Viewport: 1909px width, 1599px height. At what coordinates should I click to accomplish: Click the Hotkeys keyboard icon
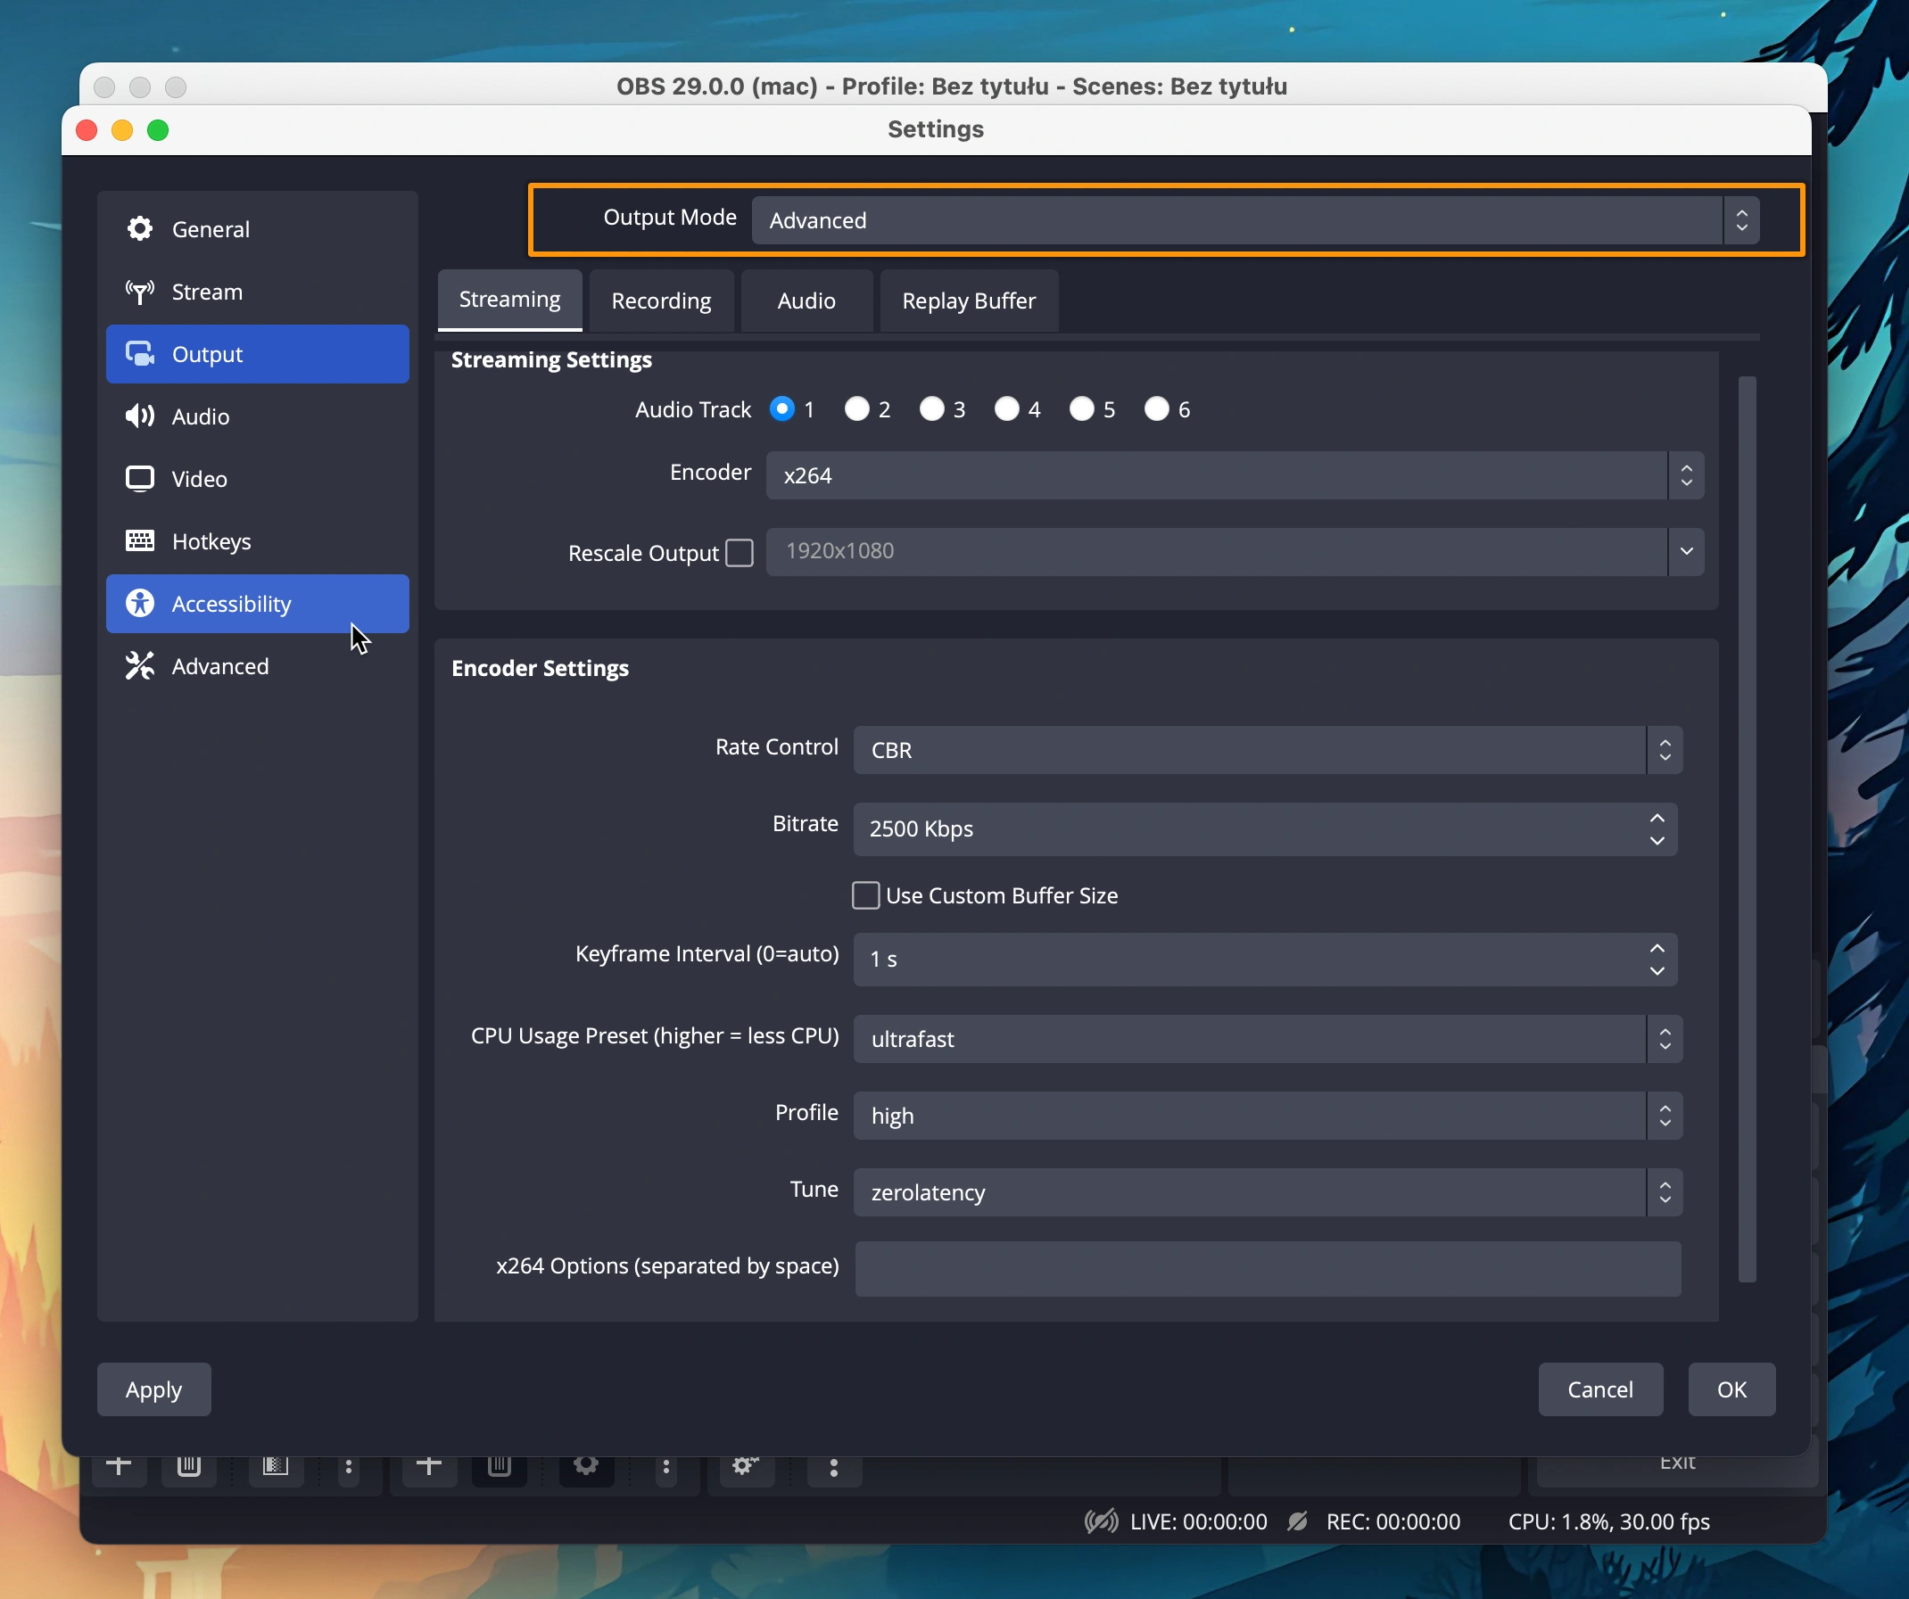[139, 541]
